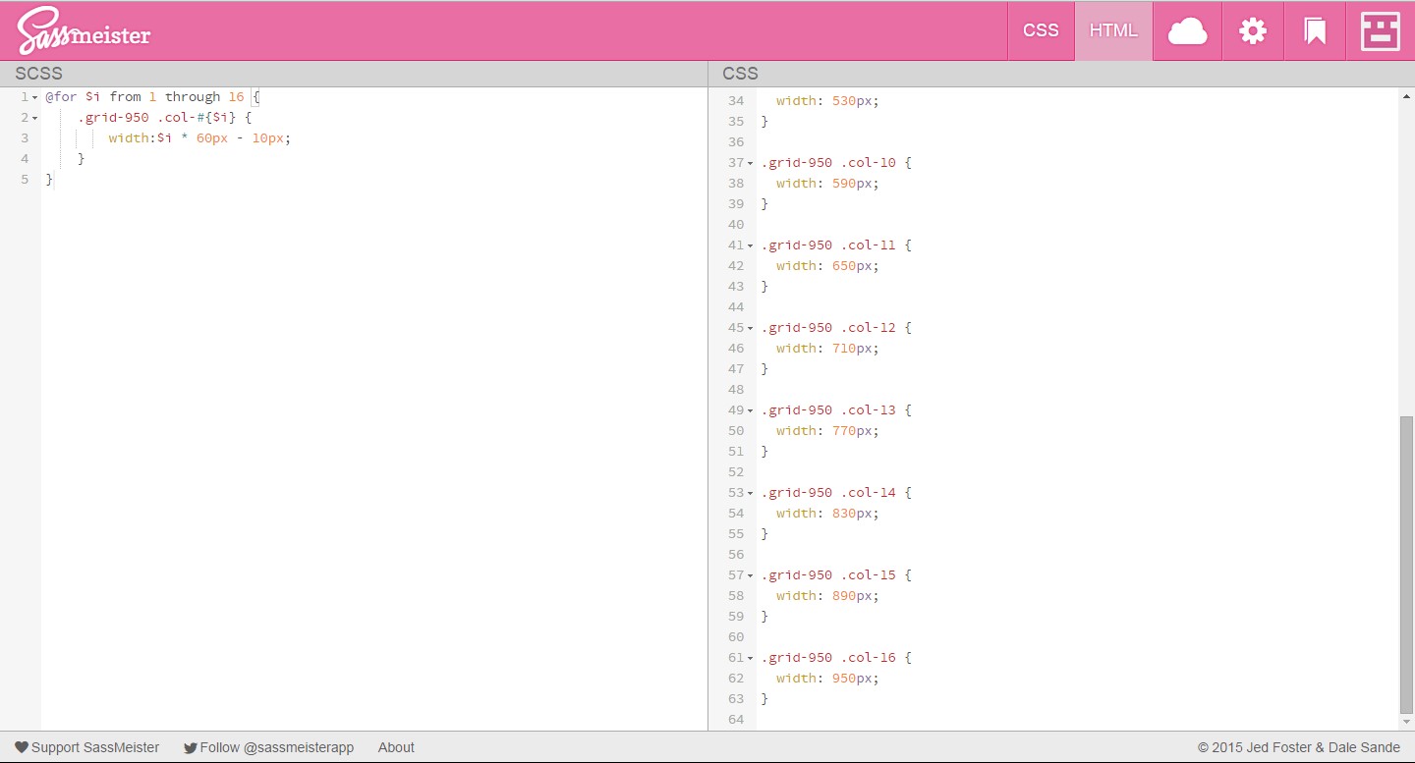Viewport: 1415px width, 763px height.
Task: Click the '.grid-950 .col-16 {' selector text
Action: point(836,658)
